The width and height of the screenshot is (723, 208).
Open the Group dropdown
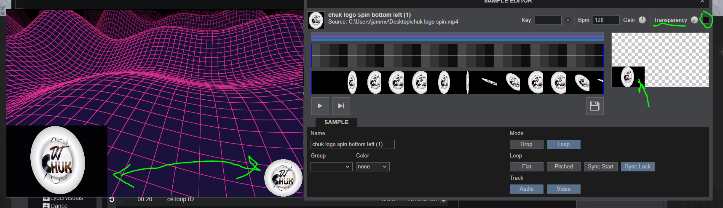coord(332,167)
